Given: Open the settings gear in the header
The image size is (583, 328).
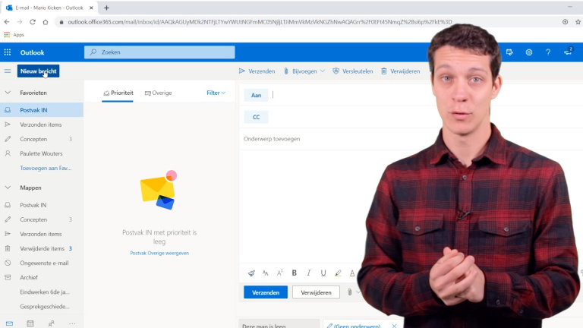Looking at the screenshot, I should coord(528,52).
